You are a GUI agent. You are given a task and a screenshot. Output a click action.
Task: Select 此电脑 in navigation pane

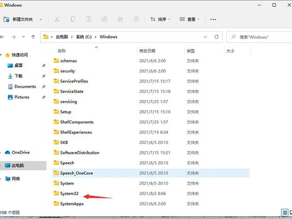pyautogui.click(x=23, y=165)
